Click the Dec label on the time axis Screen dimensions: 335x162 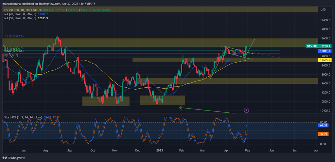(x=137, y=150)
